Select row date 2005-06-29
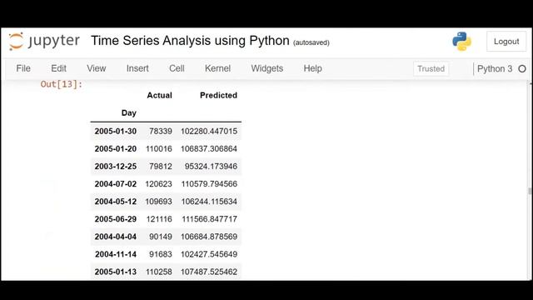This screenshot has height=300, width=533. coord(116,219)
